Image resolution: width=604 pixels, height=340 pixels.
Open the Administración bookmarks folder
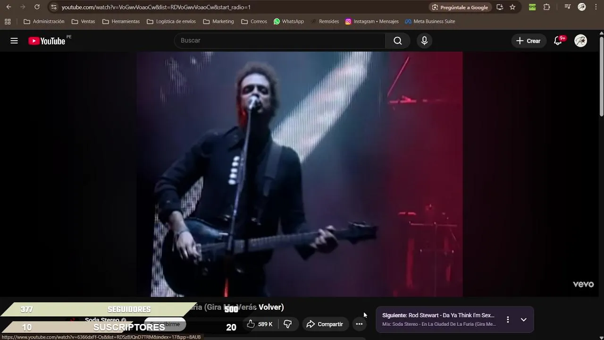44,21
